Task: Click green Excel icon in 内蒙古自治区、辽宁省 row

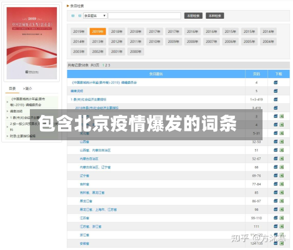Action: (x=281, y=167)
